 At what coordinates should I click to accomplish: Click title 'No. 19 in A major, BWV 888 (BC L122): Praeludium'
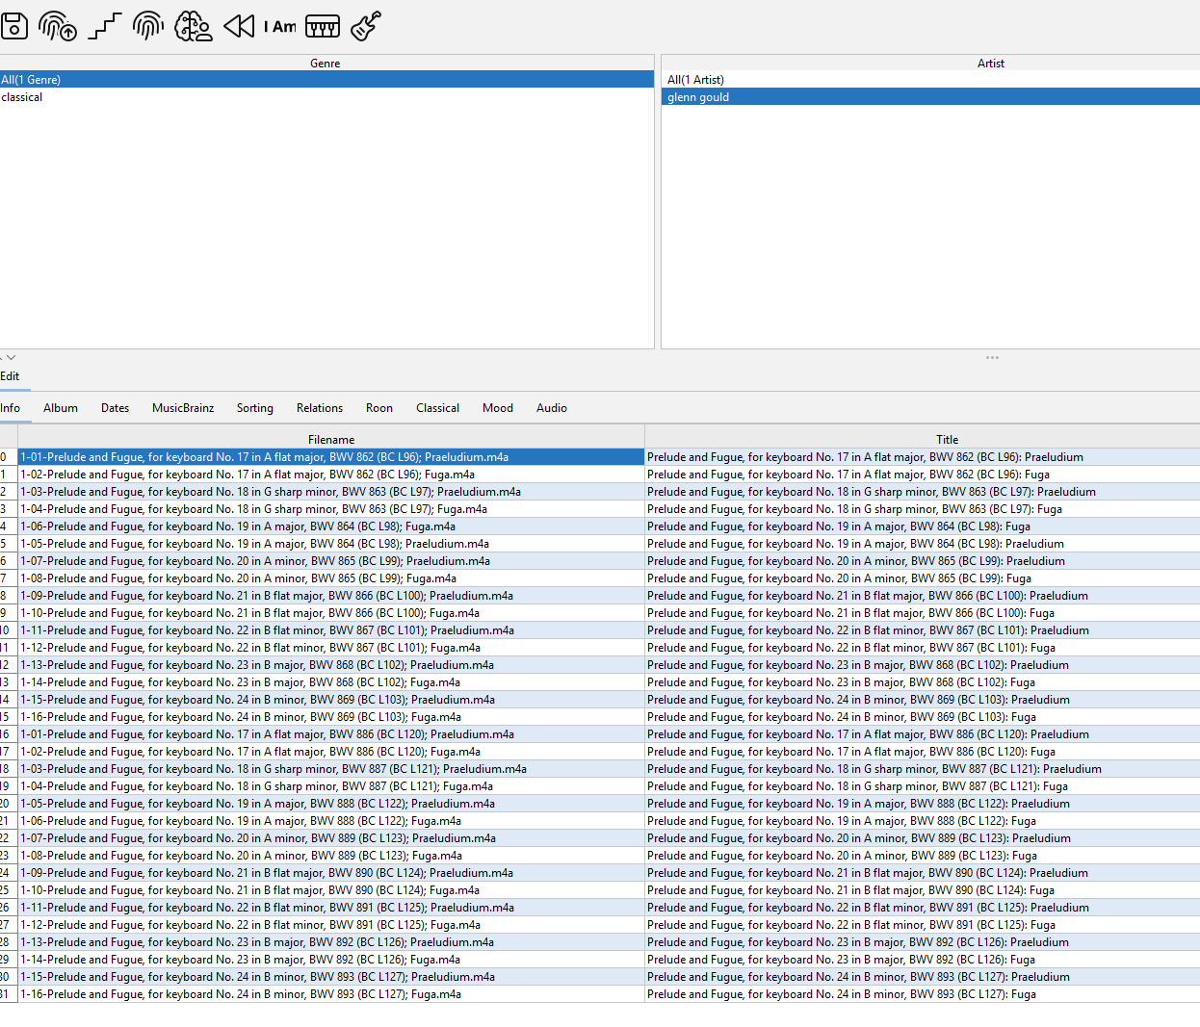tap(923, 804)
